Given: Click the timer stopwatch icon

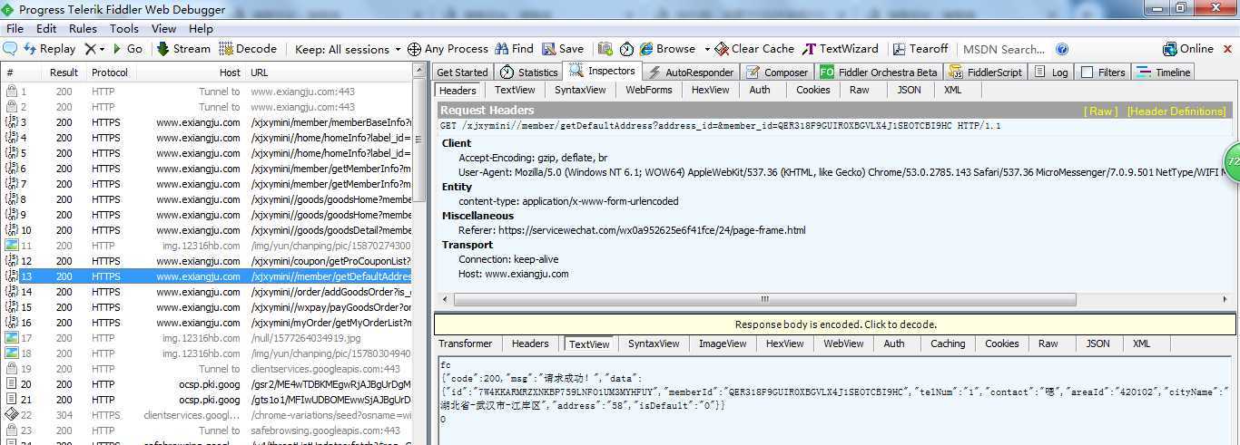Looking at the screenshot, I should point(626,49).
